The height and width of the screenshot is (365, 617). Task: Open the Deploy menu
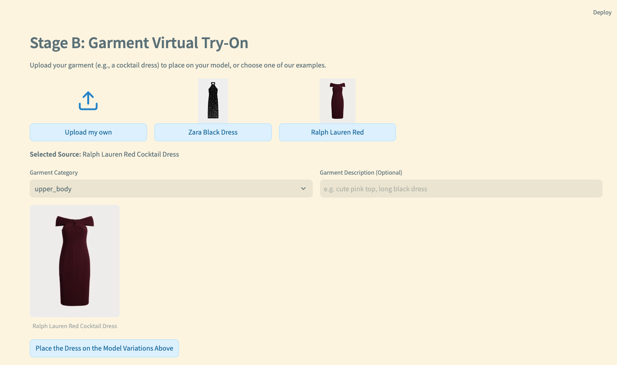coord(602,13)
